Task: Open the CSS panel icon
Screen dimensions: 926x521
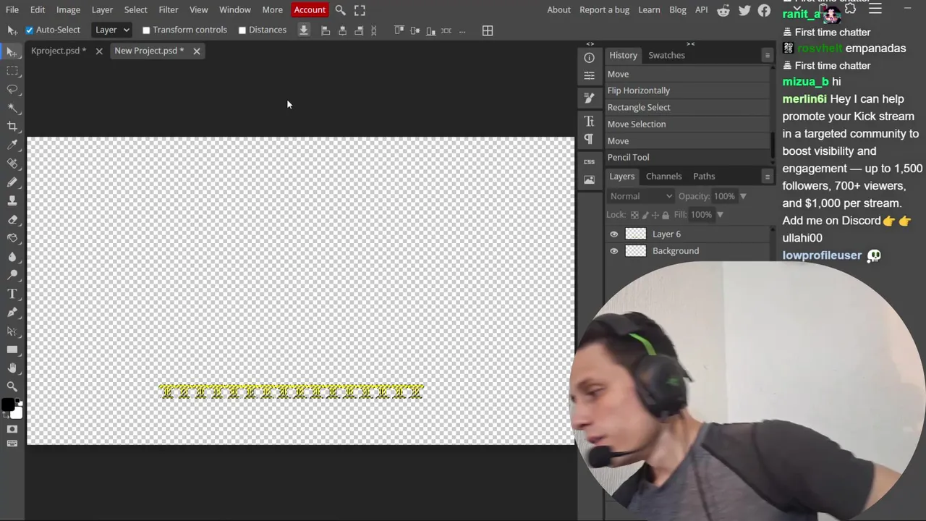Action: click(x=590, y=161)
